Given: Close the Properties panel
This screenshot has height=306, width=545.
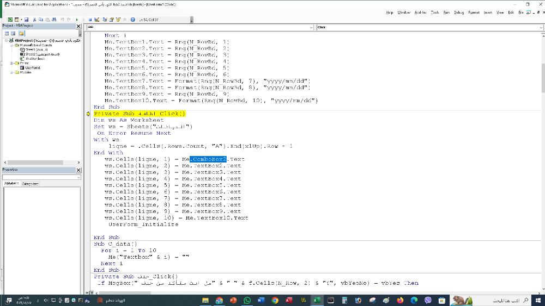Looking at the screenshot, I should [x=78, y=170].
